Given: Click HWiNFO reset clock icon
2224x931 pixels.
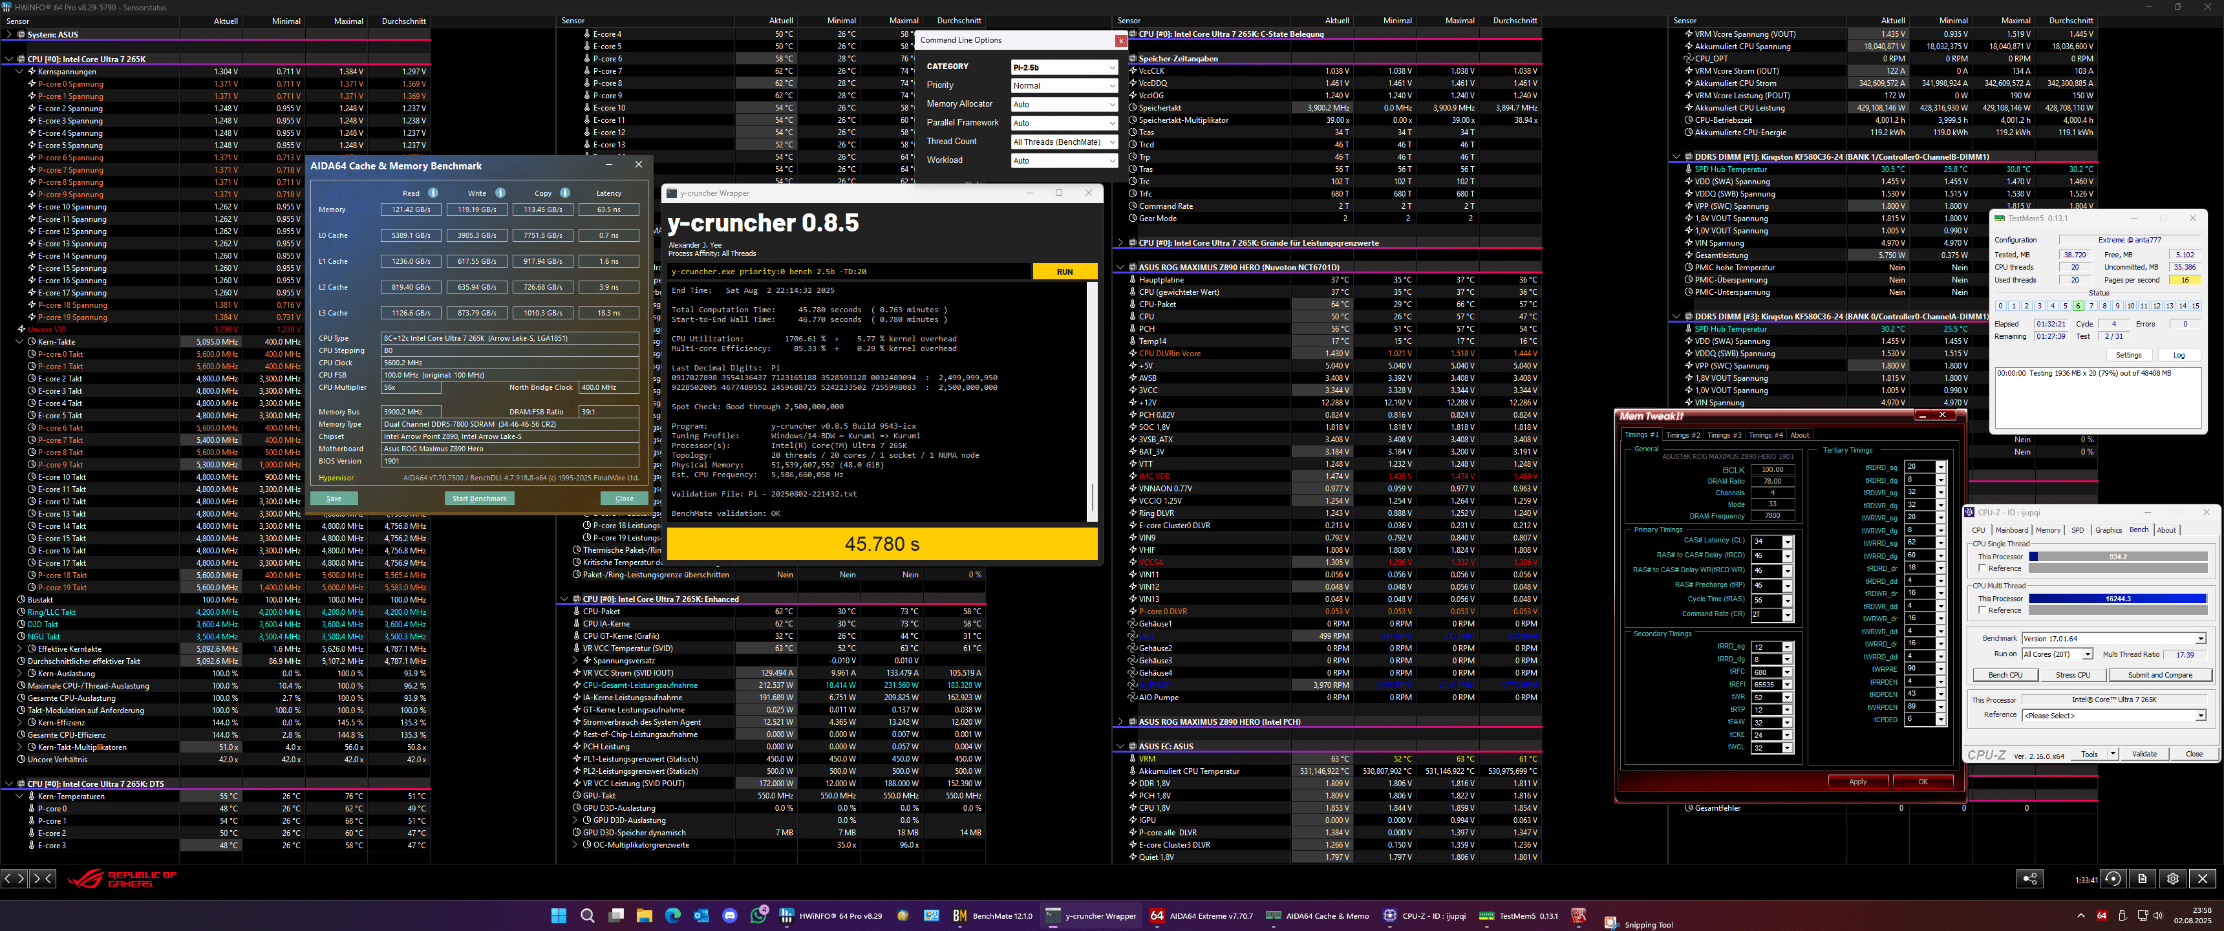Looking at the screenshot, I should click(2113, 879).
